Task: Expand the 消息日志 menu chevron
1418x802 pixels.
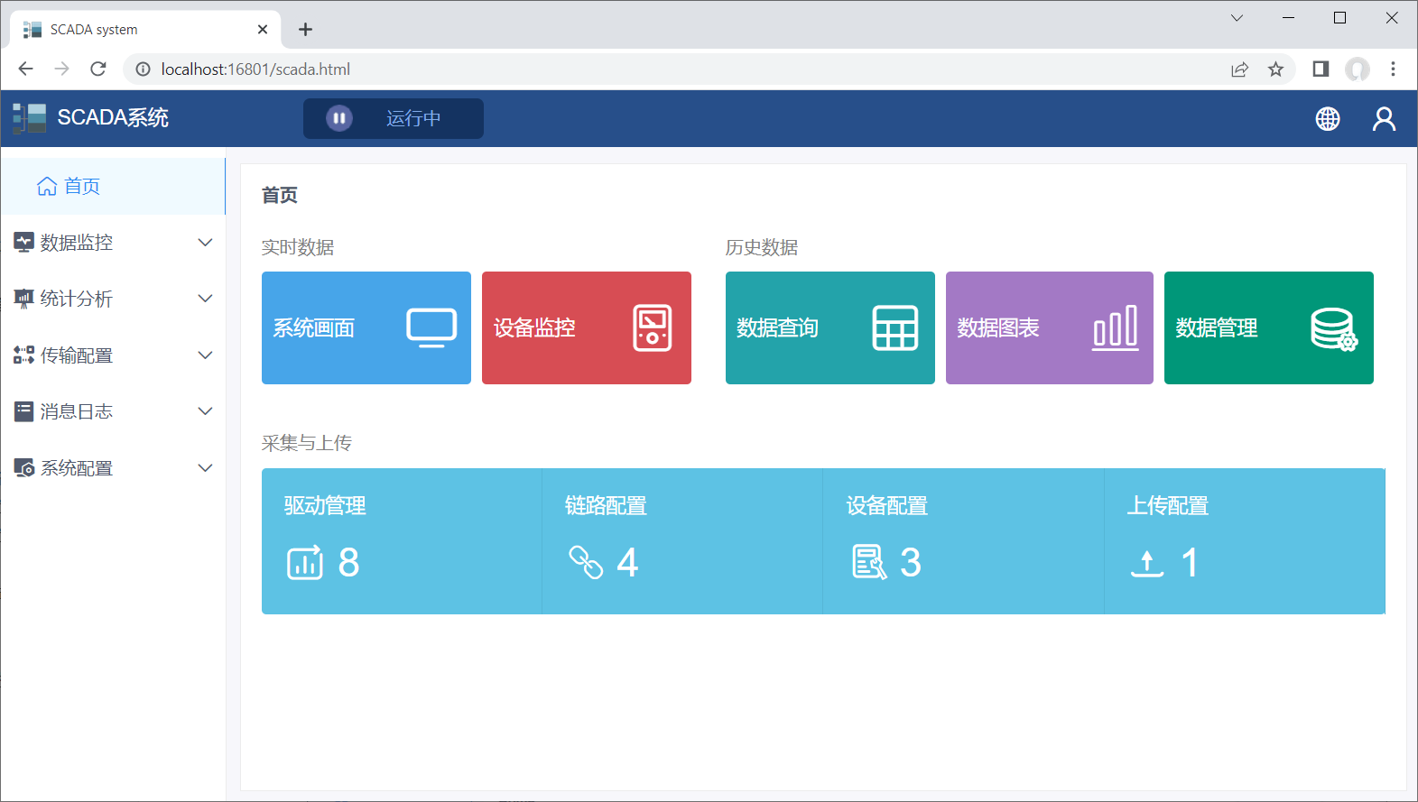Action: pyautogui.click(x=206, y=411)
